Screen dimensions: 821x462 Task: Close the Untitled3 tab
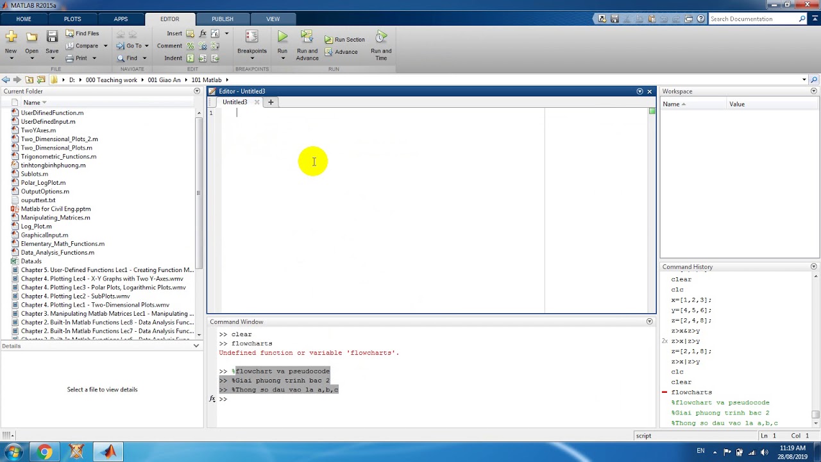(257, 102)
